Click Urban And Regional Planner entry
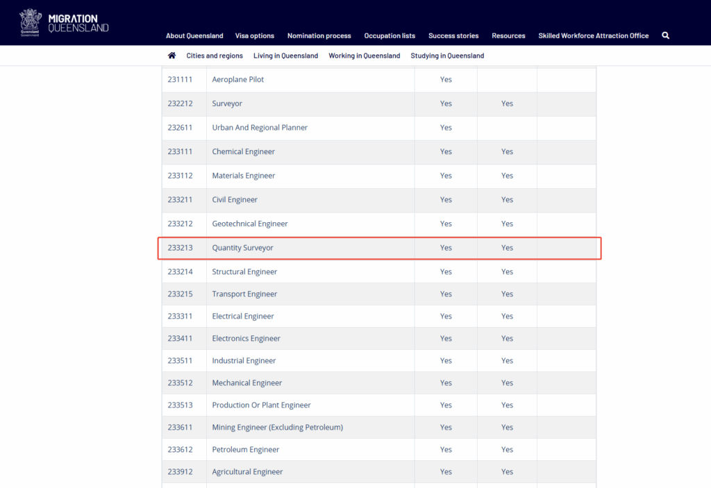 (260, 128)
